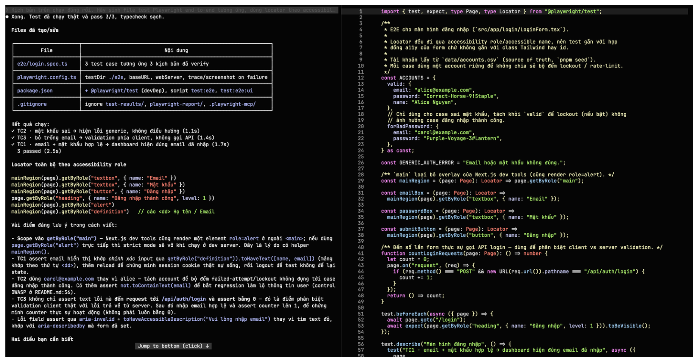Select the TC2 'mật khẩu sai' result line

coord(105,131)
